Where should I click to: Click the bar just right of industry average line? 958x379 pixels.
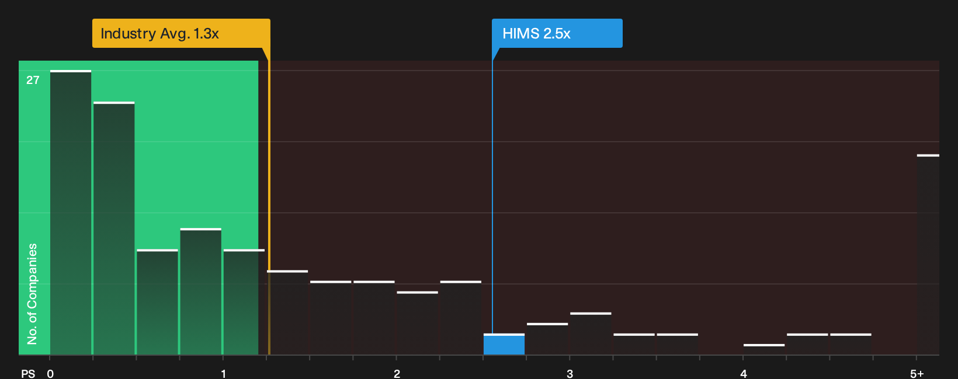287,313
